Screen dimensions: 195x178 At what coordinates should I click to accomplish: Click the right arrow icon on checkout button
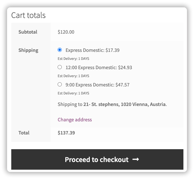(x=136, y=159)
